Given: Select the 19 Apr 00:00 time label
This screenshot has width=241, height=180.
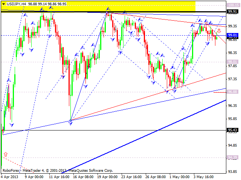Looking at the screenshot, I should [107, 177].
